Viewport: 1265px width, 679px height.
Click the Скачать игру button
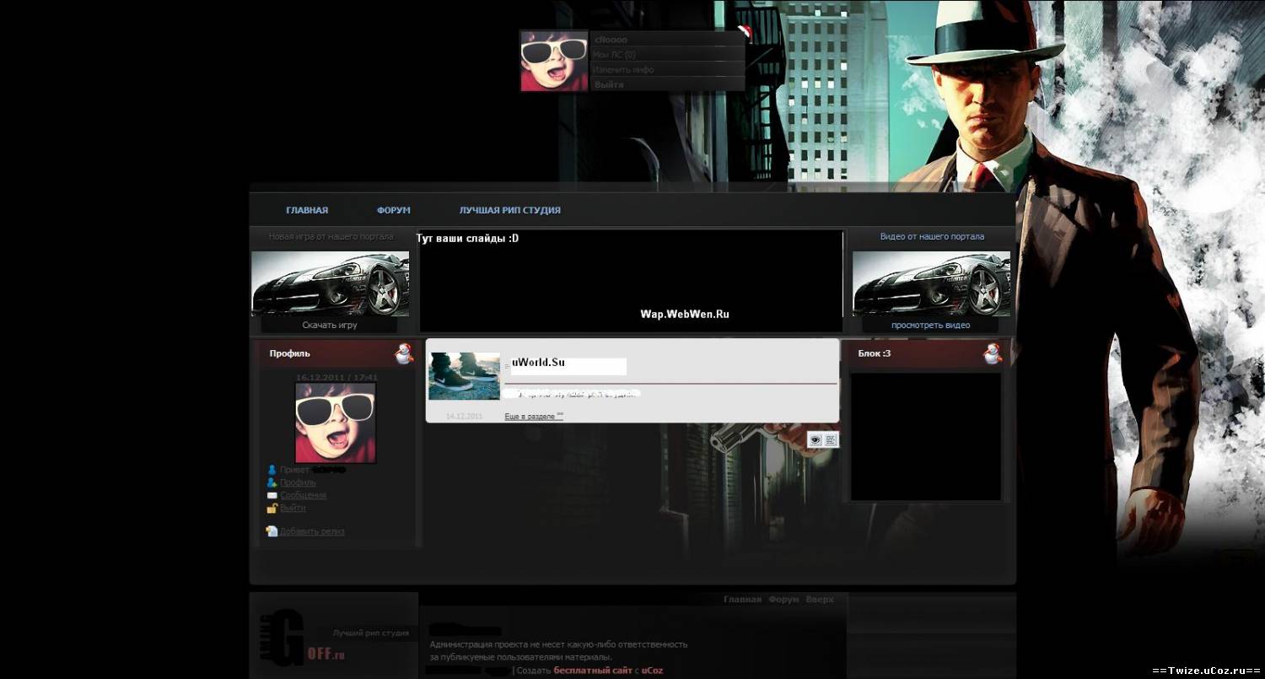pos(330,325)
